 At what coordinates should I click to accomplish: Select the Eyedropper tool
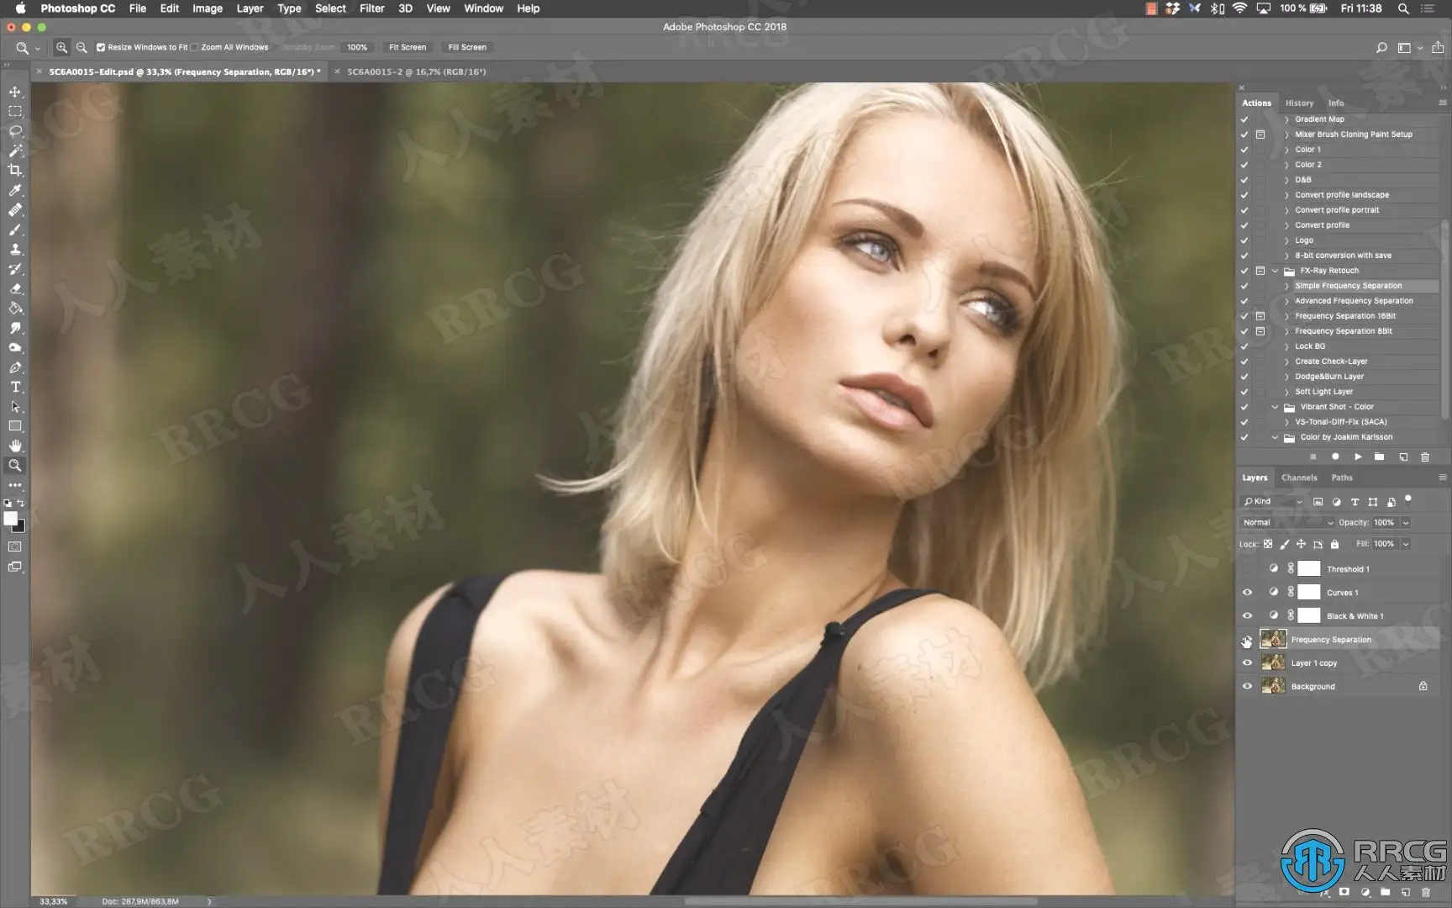click(15, 190)
